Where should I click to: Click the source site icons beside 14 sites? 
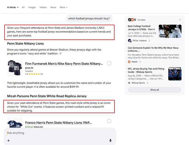click(132, 20)
